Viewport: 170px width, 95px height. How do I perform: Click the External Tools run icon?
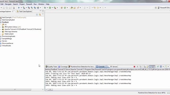55,8
